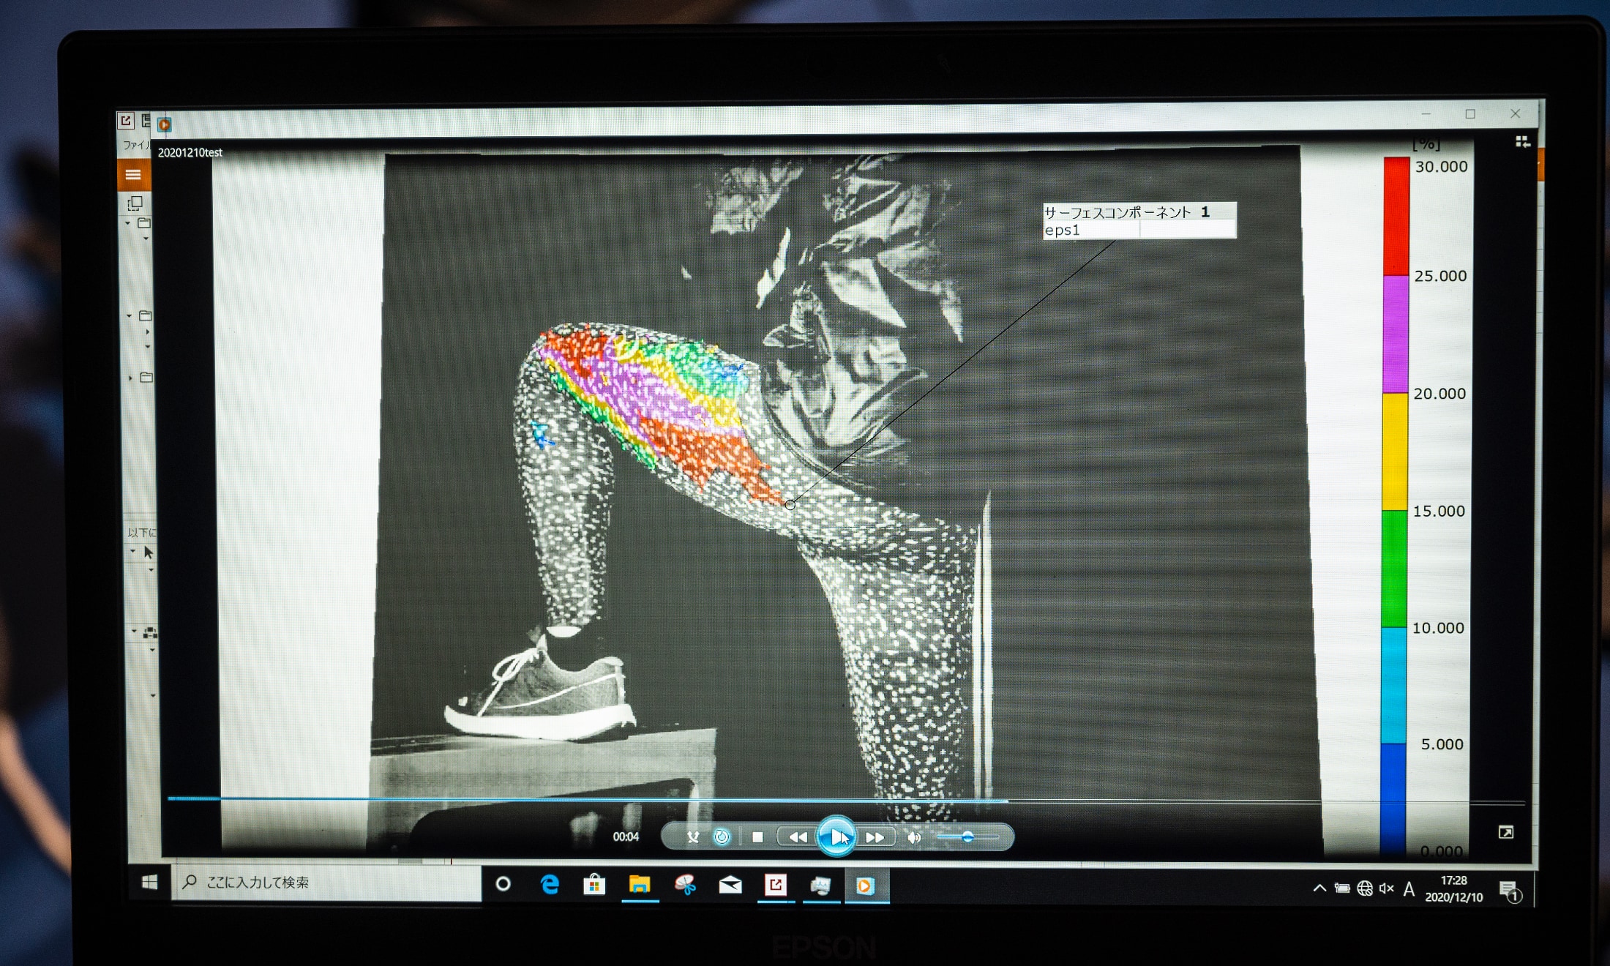Toggle repeat mode in player
This screenshot has width=1610, height=966.
(x=722, y=836)
